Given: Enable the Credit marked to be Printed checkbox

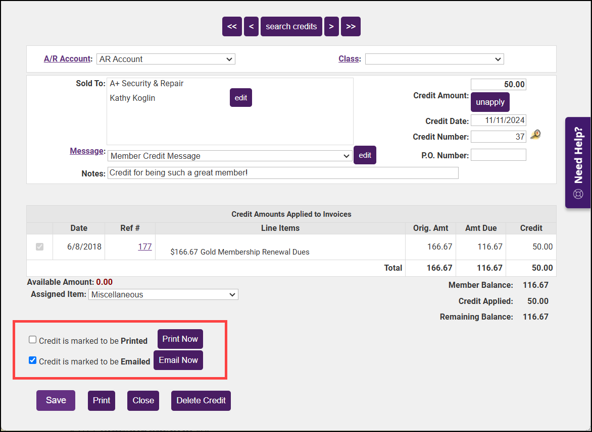Looking at the screenshot, I should click(33, 340).
